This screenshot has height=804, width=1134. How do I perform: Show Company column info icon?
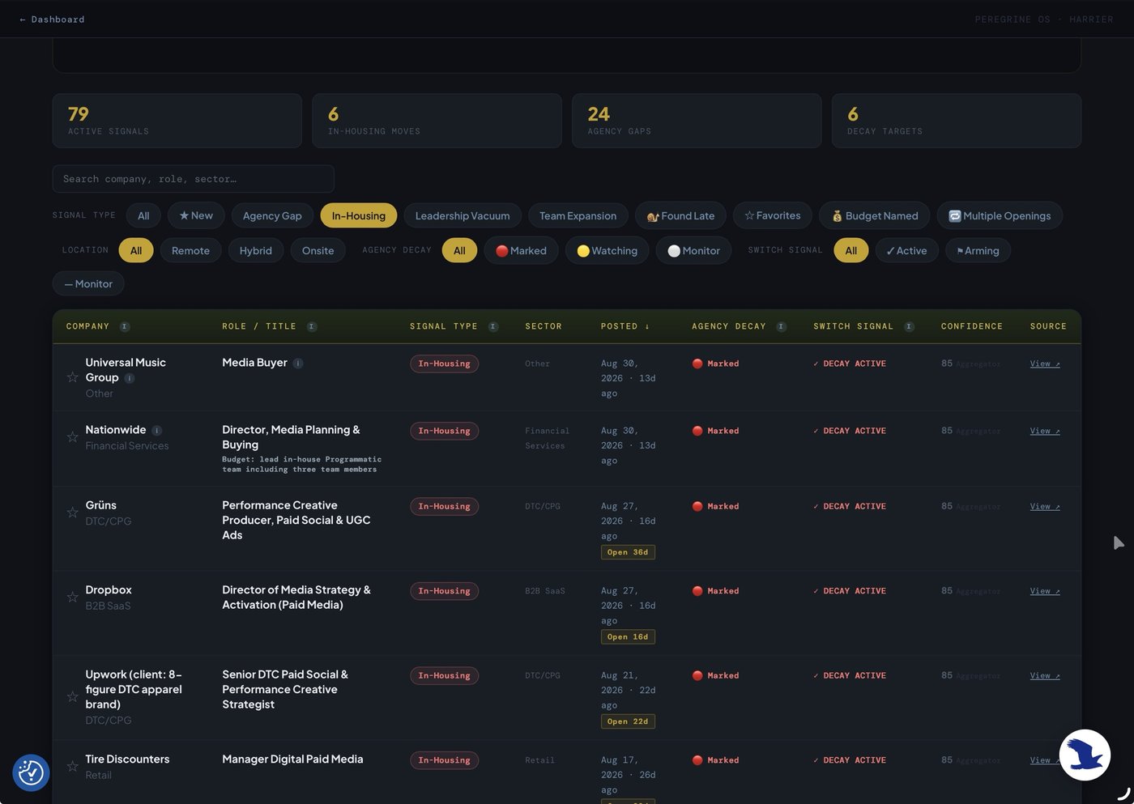(125, 326)
